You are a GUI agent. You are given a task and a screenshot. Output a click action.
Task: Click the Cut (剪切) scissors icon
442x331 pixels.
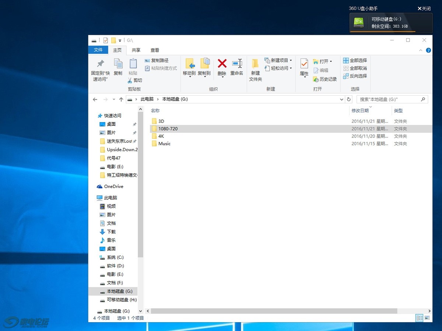130,80
